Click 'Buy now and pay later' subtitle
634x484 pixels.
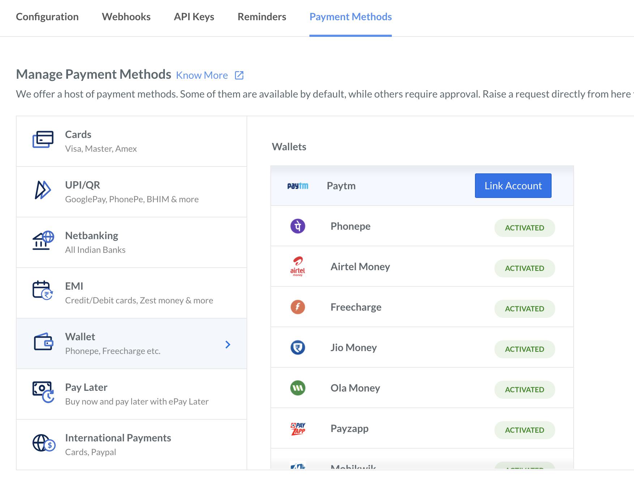(x=137, y=402)
